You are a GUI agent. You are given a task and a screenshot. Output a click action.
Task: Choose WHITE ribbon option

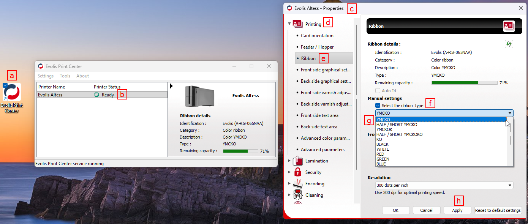[441, 149]
